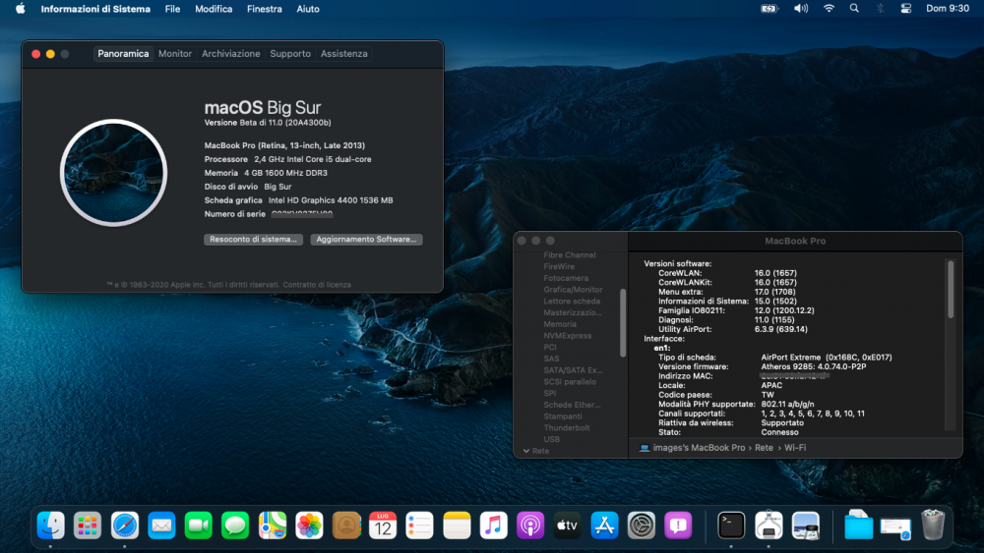Open Photos app in the dock
Image resolution: width=984 pixels, height=553 pixels.
309,525
